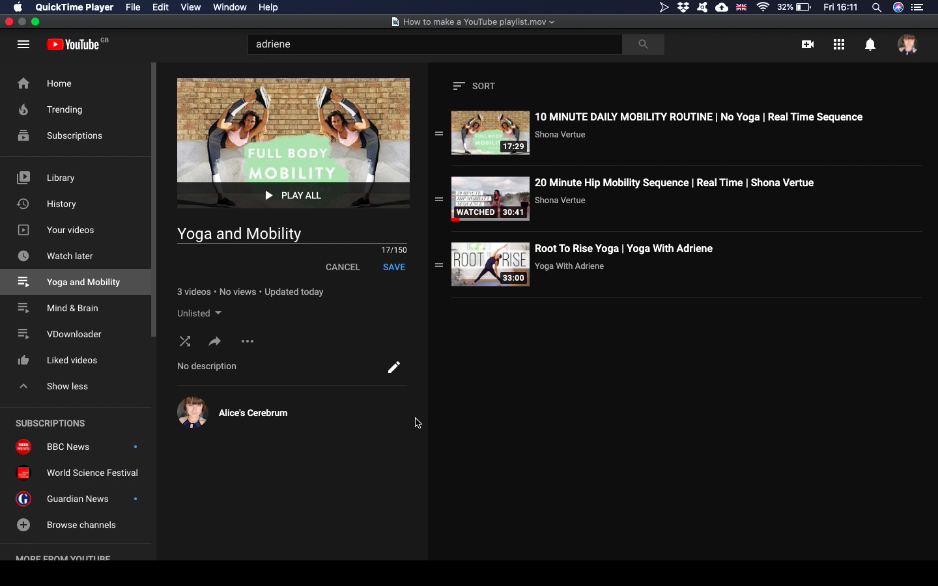Open the BBC News channel

pos(76,447)
